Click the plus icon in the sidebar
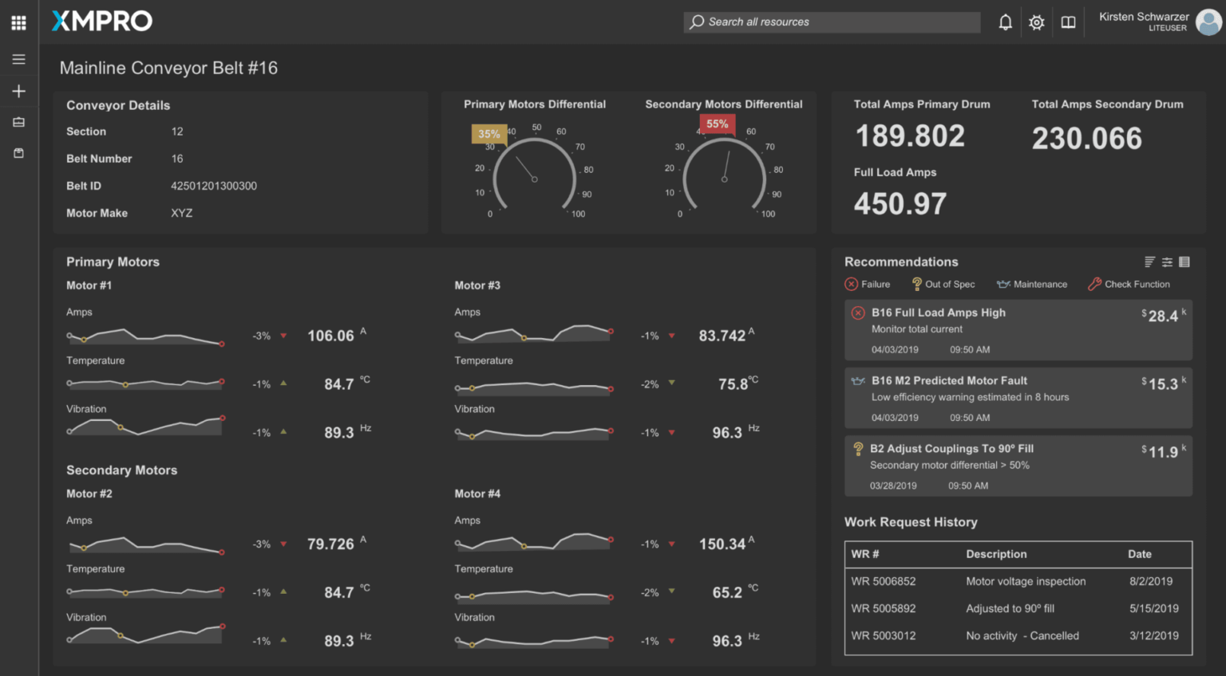This screenshot has height=676, width=1226. tap(18, 91)
